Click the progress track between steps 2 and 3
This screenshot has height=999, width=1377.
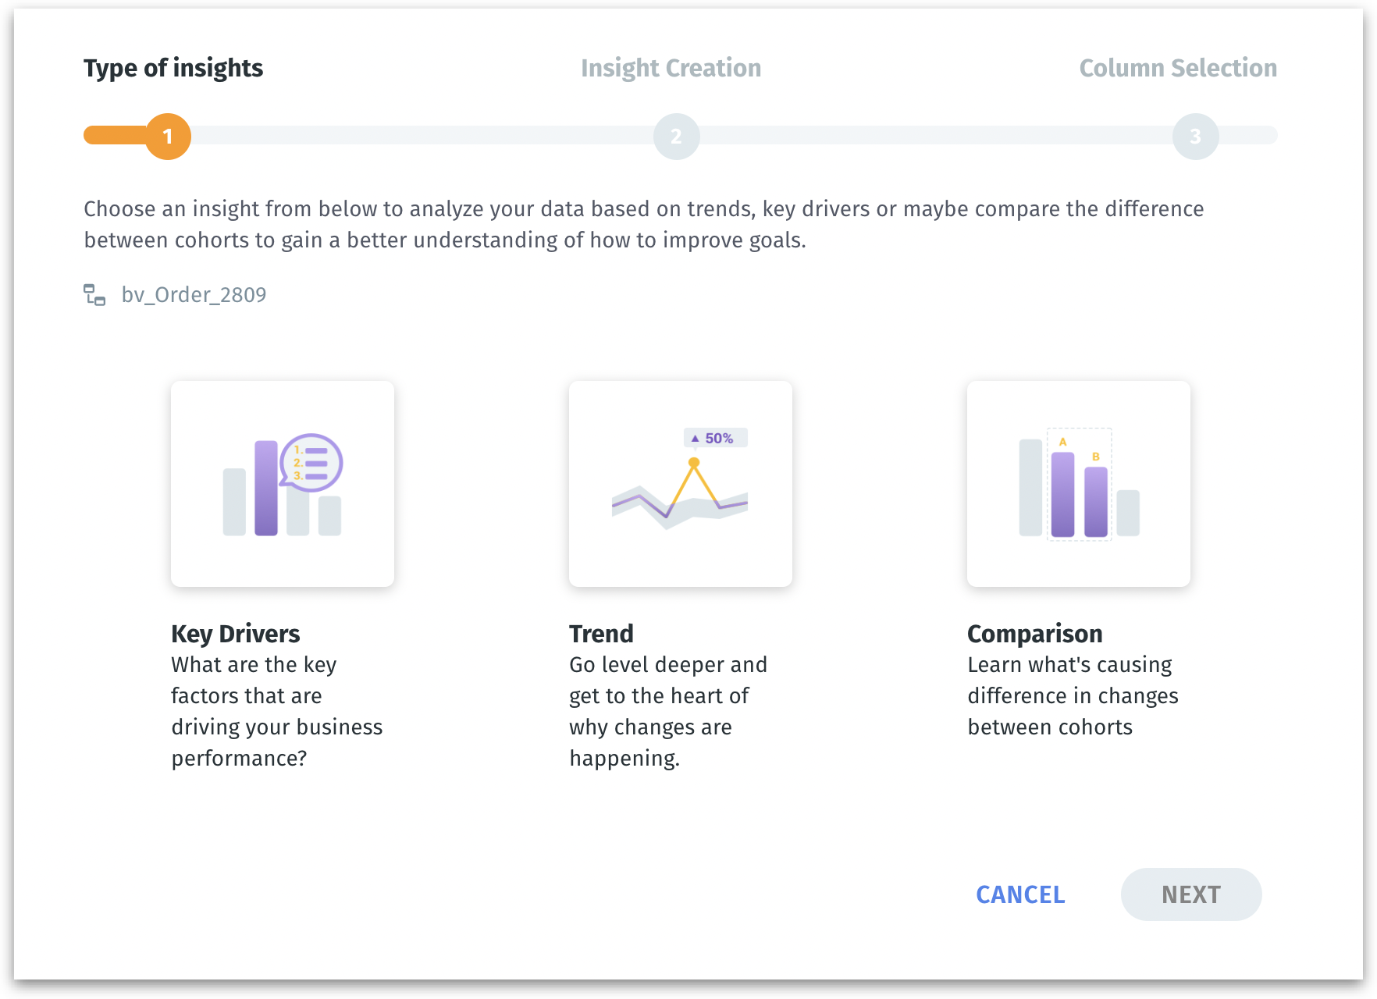coord(935,136)
